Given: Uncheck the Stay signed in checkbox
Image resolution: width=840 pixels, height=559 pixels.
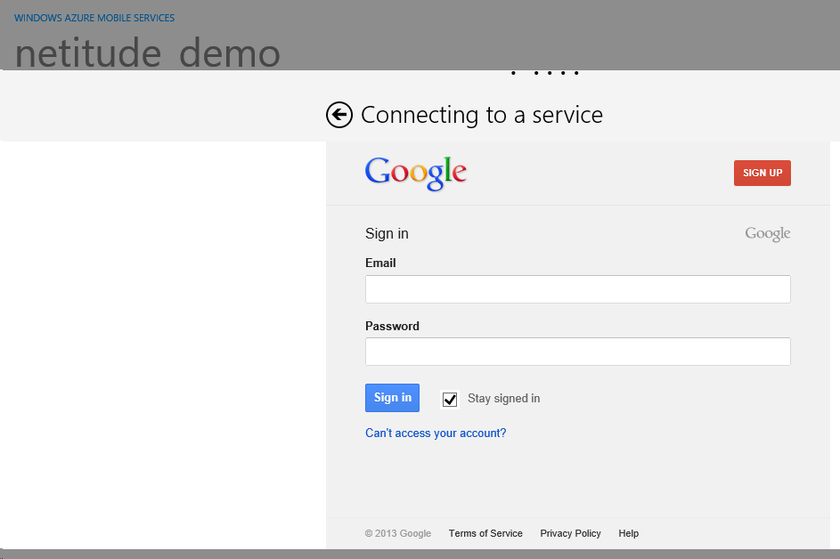Looking at the screenshot, I should click(x=450, y=400).
